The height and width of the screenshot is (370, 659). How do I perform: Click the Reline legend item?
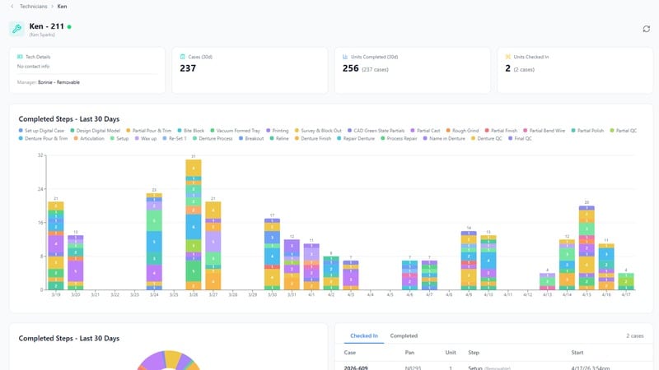coord(279,138)
